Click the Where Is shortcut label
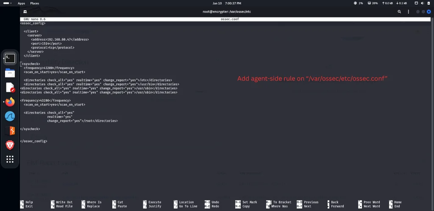The image size is (434, 211). pos(94,202)
